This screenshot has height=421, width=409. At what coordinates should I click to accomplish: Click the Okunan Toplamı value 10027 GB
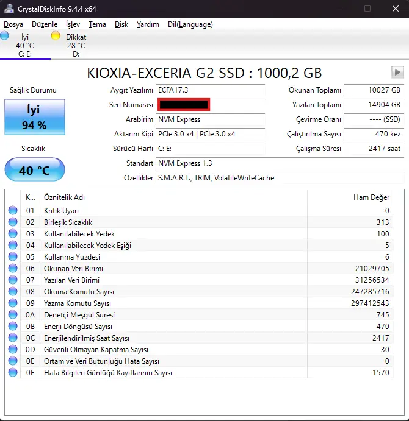click(x=374, y=90)
